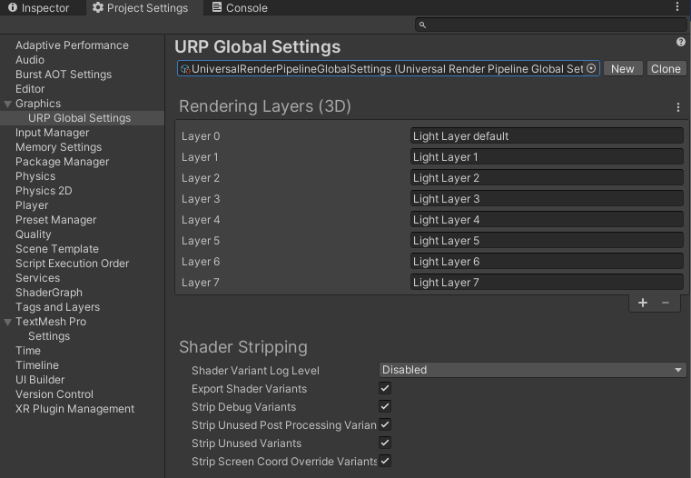
Task: Uncheck Strip Unused Variants
Action: tap(385, 443)
